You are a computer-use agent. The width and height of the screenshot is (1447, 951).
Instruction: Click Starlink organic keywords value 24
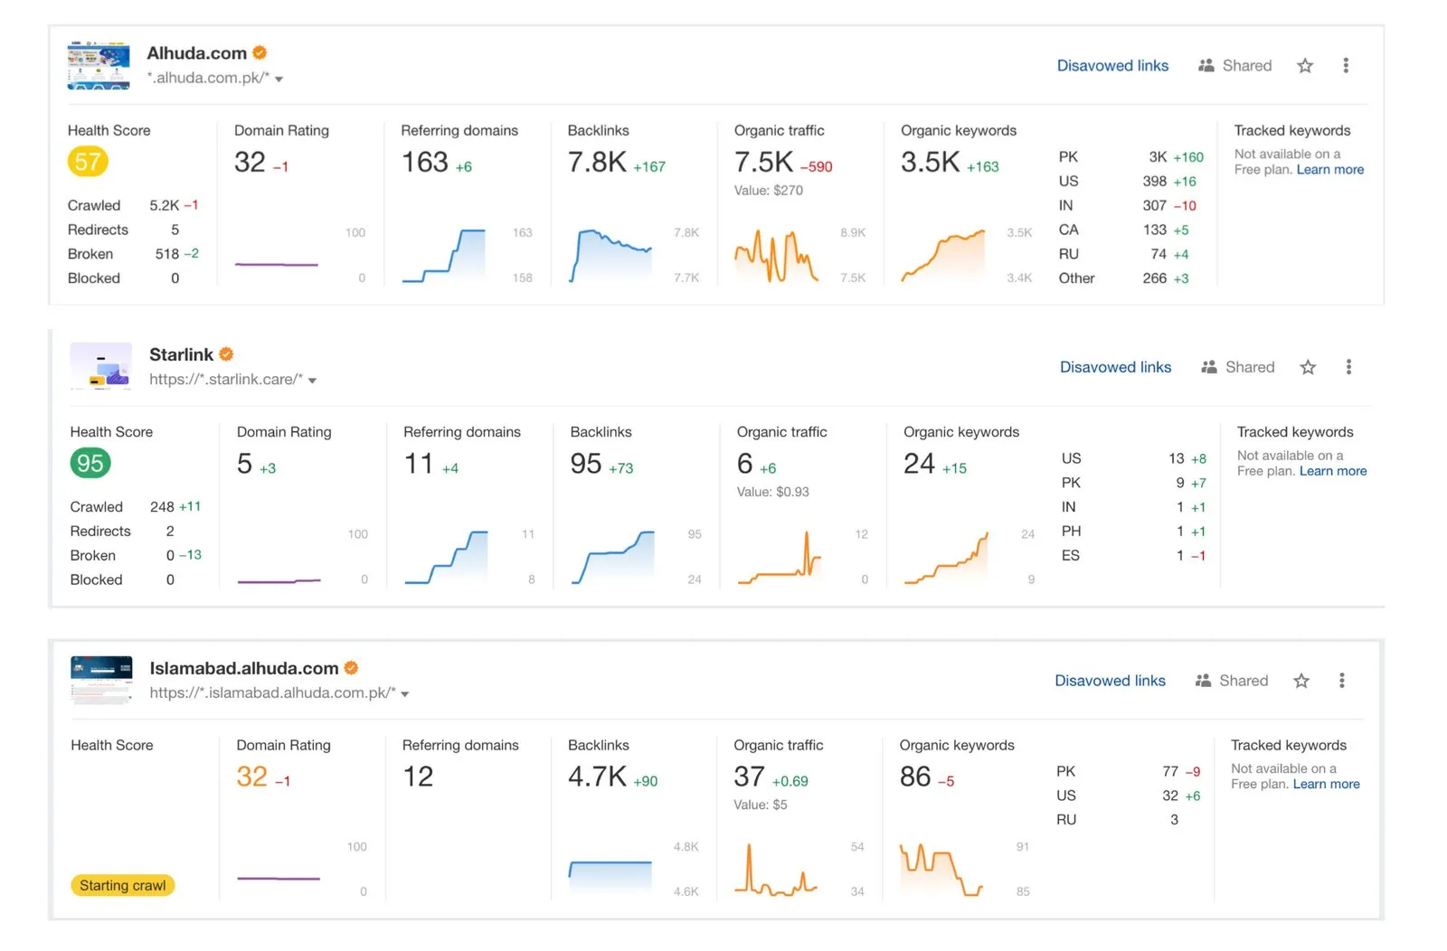pyautogui.click(x=920, y=464)
